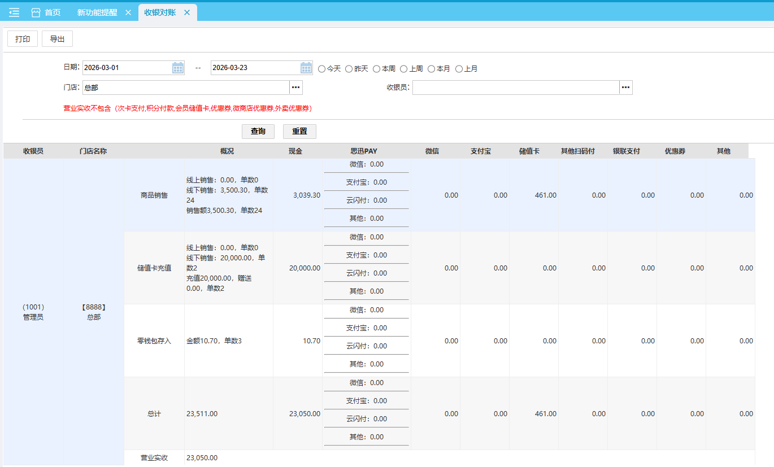
Task: Close the 新功能提醒 tab
Action: pyautogui.click(x=128, y=12)
